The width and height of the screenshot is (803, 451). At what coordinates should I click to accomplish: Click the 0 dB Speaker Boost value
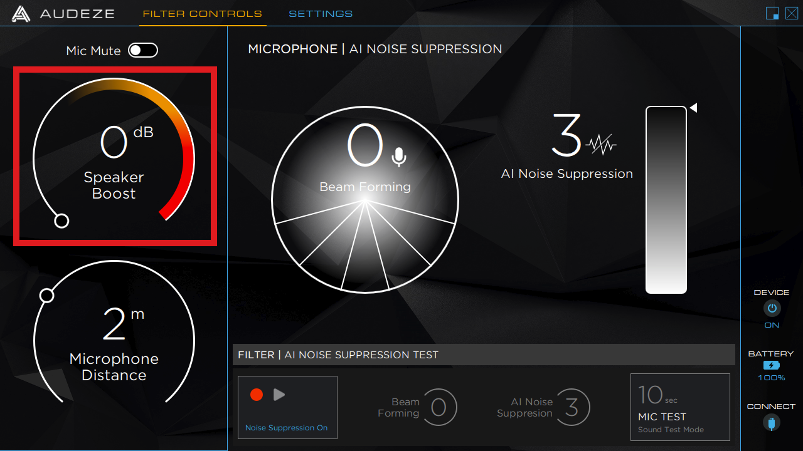(x=126, y=142)
